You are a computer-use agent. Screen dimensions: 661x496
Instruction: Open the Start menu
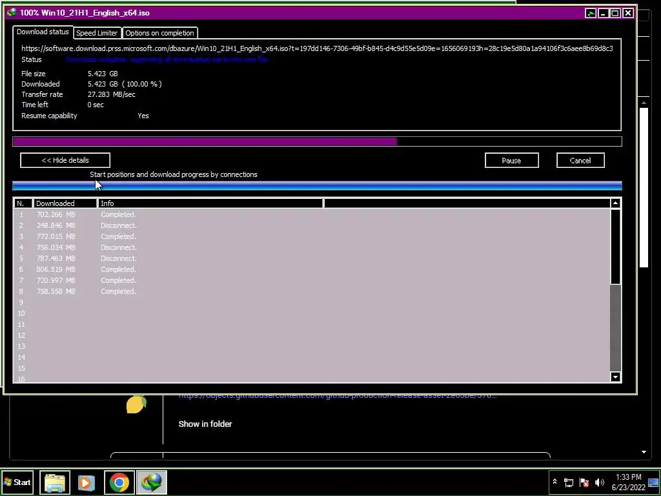(17, 482)
